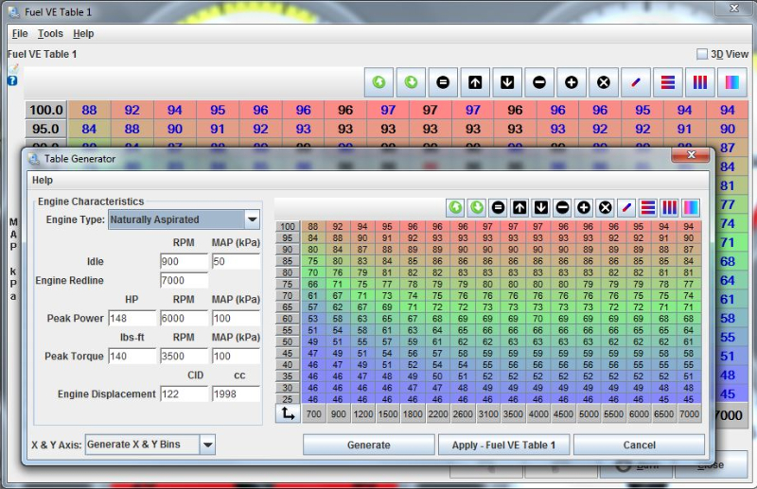Click the X (scale) icon in Table Generator toolbar

click(x=606, y=207)
